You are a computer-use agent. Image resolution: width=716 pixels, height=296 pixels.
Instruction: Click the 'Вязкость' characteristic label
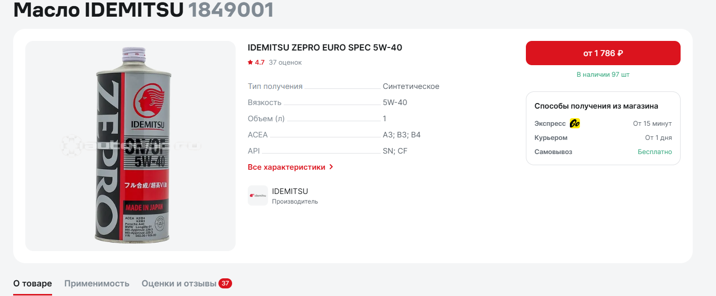(x=264, y=103)
